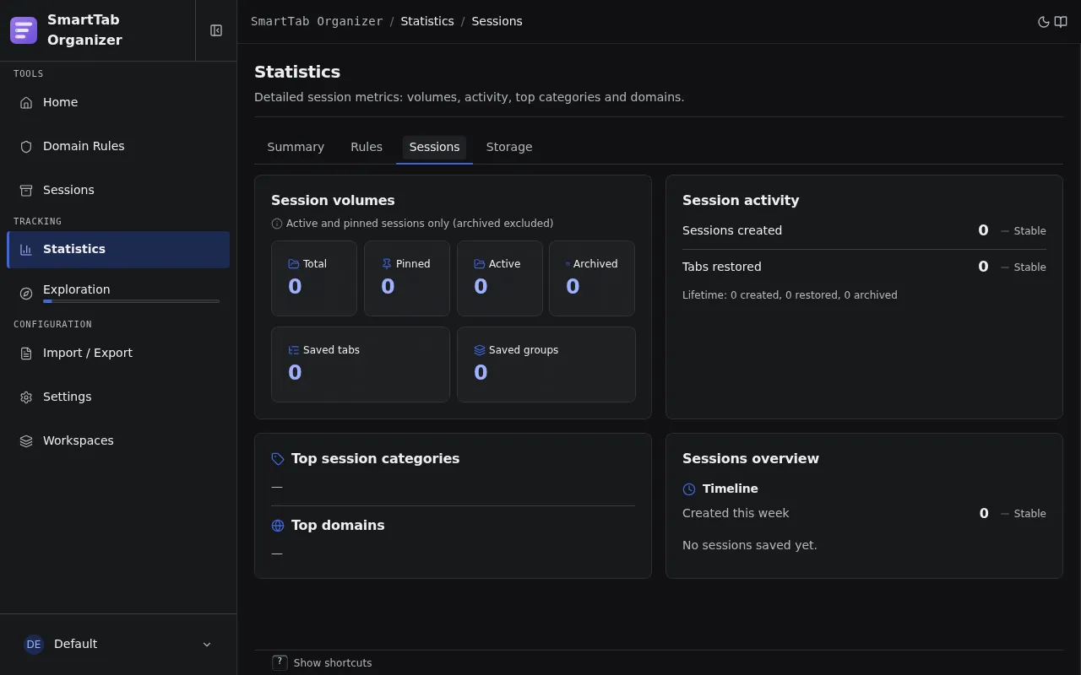Click 'Created this week' label
The image size is (1081, 675).
[x=736, y=513]
